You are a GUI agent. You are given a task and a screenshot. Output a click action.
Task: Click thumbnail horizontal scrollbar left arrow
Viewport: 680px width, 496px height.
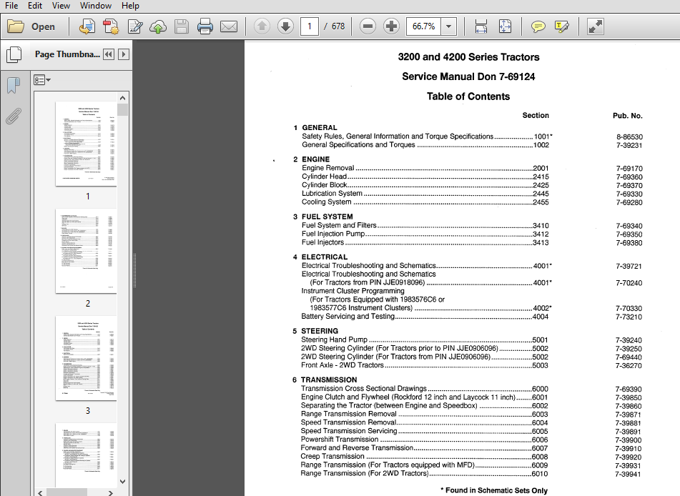click(x=40, y=493)
